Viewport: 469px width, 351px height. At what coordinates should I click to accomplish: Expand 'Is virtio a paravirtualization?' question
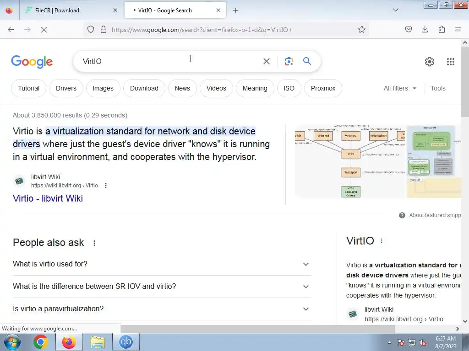pos(162,309)
